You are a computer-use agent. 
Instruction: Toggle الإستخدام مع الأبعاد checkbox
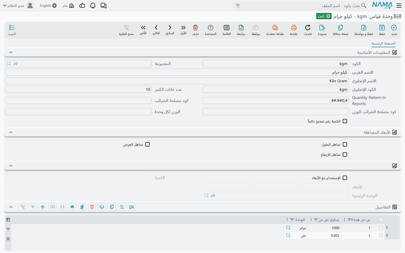345,178
